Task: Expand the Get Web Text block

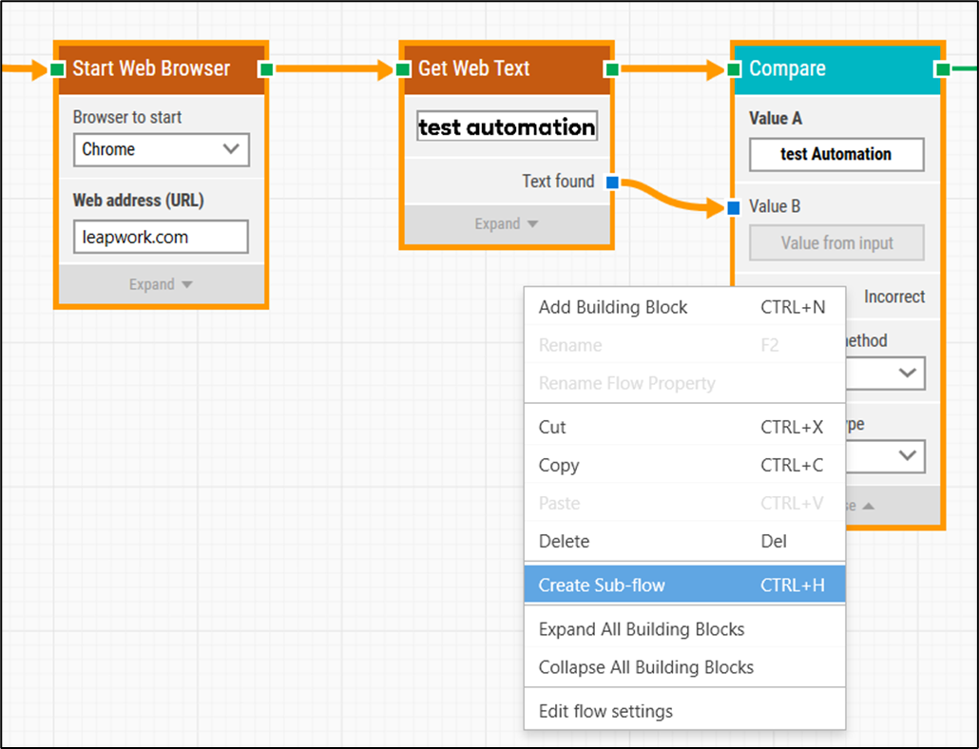Action: pyautogui.click(x=507, y=223)
